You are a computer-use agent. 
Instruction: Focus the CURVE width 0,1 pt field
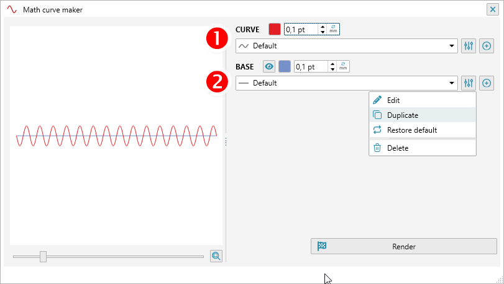(301, 30)
